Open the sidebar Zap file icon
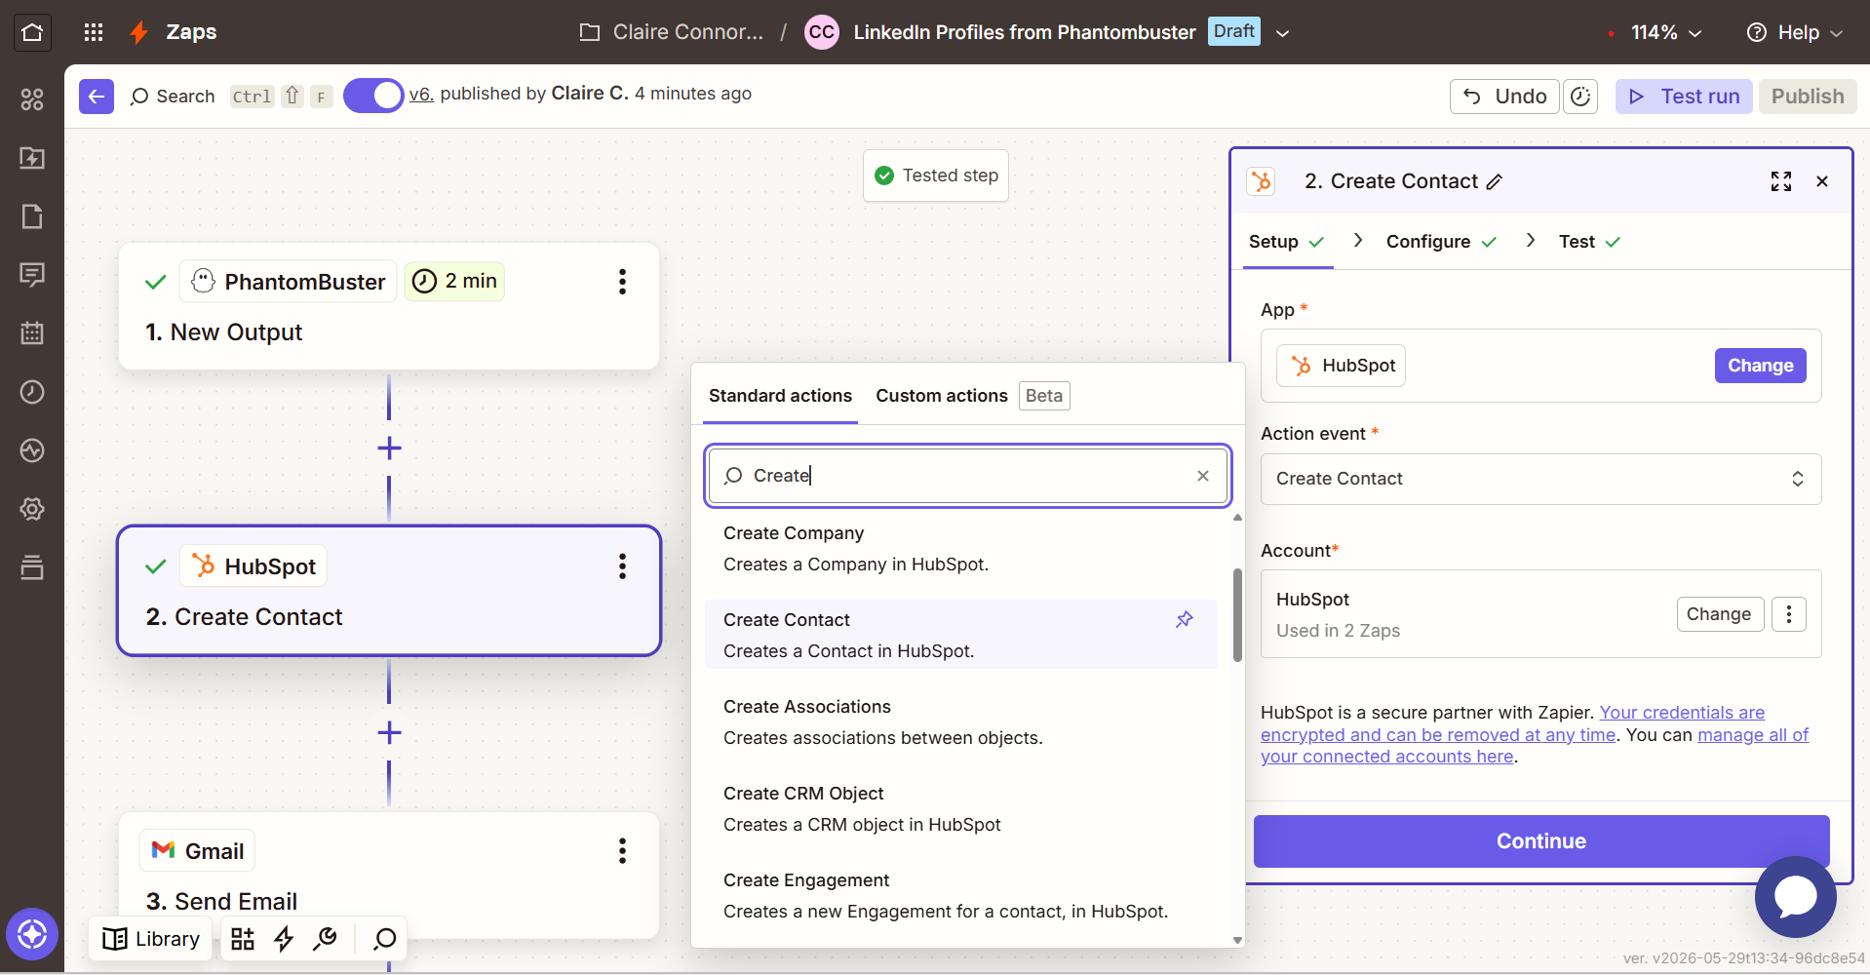 (32, 158)
